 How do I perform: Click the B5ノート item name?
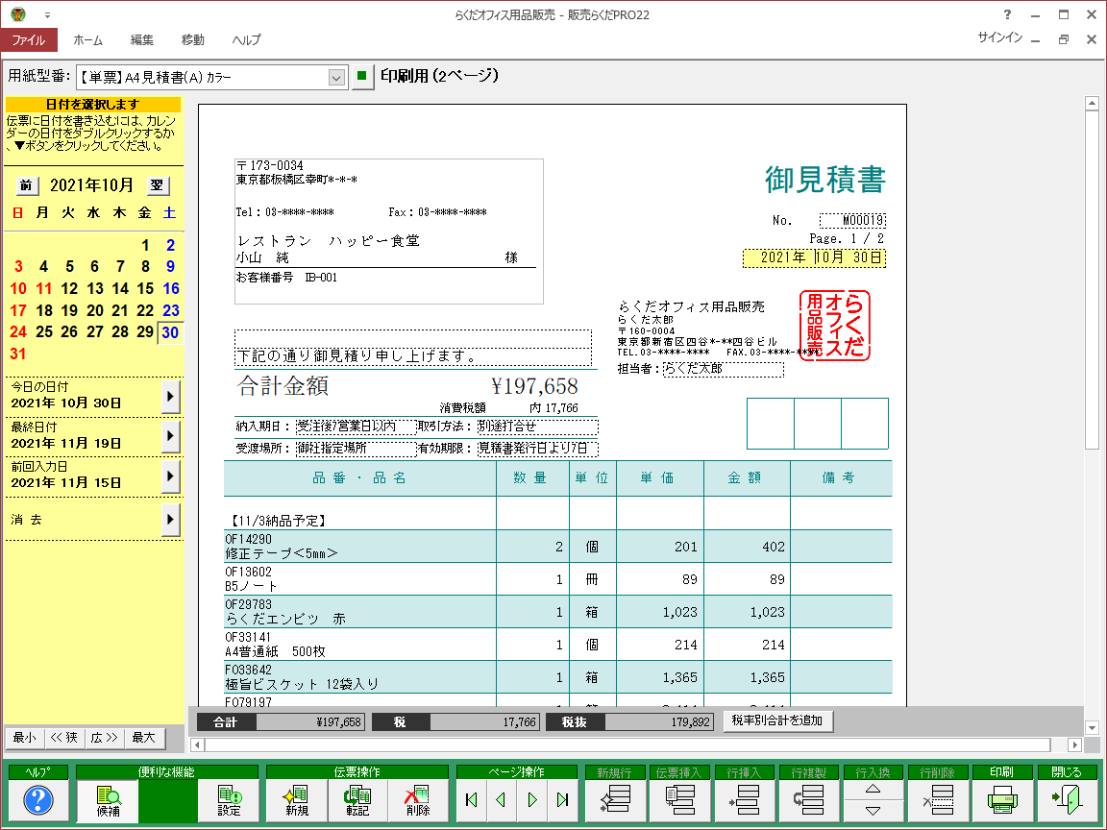pyautogui.click(x=252, y=587)
